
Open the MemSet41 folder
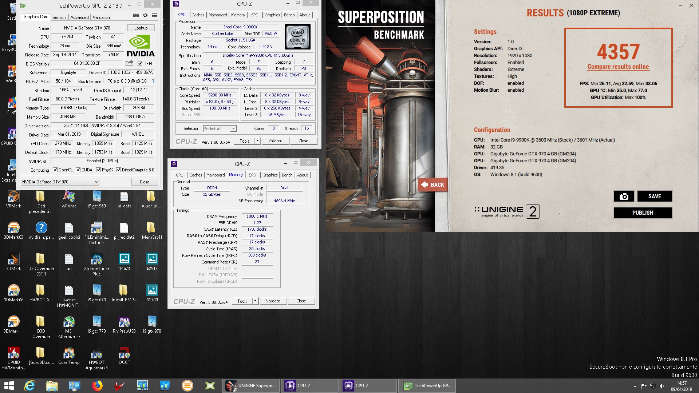152,231
